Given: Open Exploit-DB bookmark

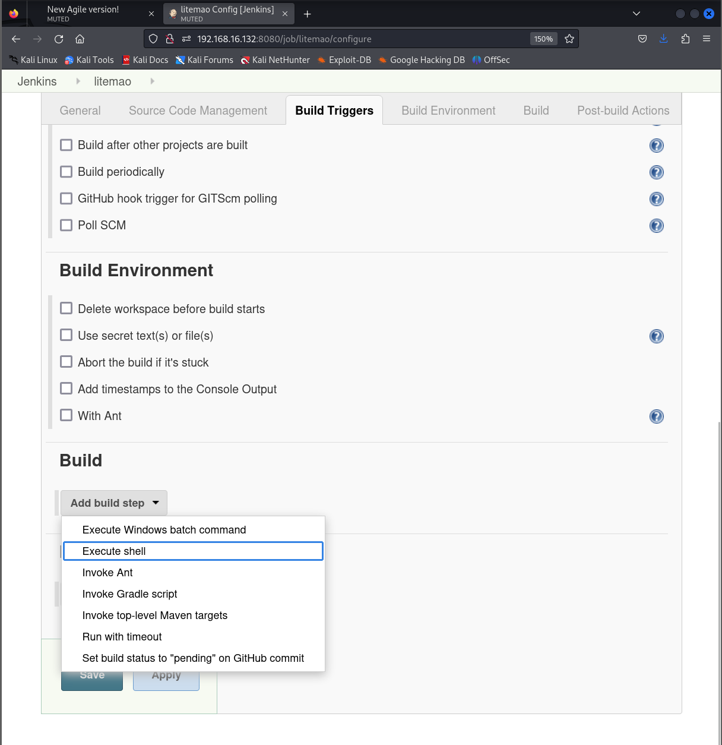Looking at the screenshot, I should 344,60.
